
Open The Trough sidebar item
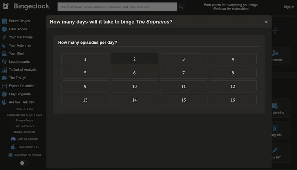[x=17, y=78]
